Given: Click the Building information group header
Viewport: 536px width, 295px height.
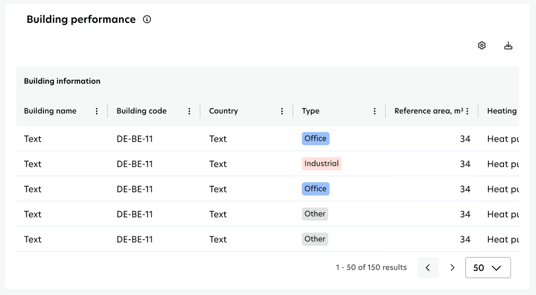Looking at the screenshot, I should [62, 81].
